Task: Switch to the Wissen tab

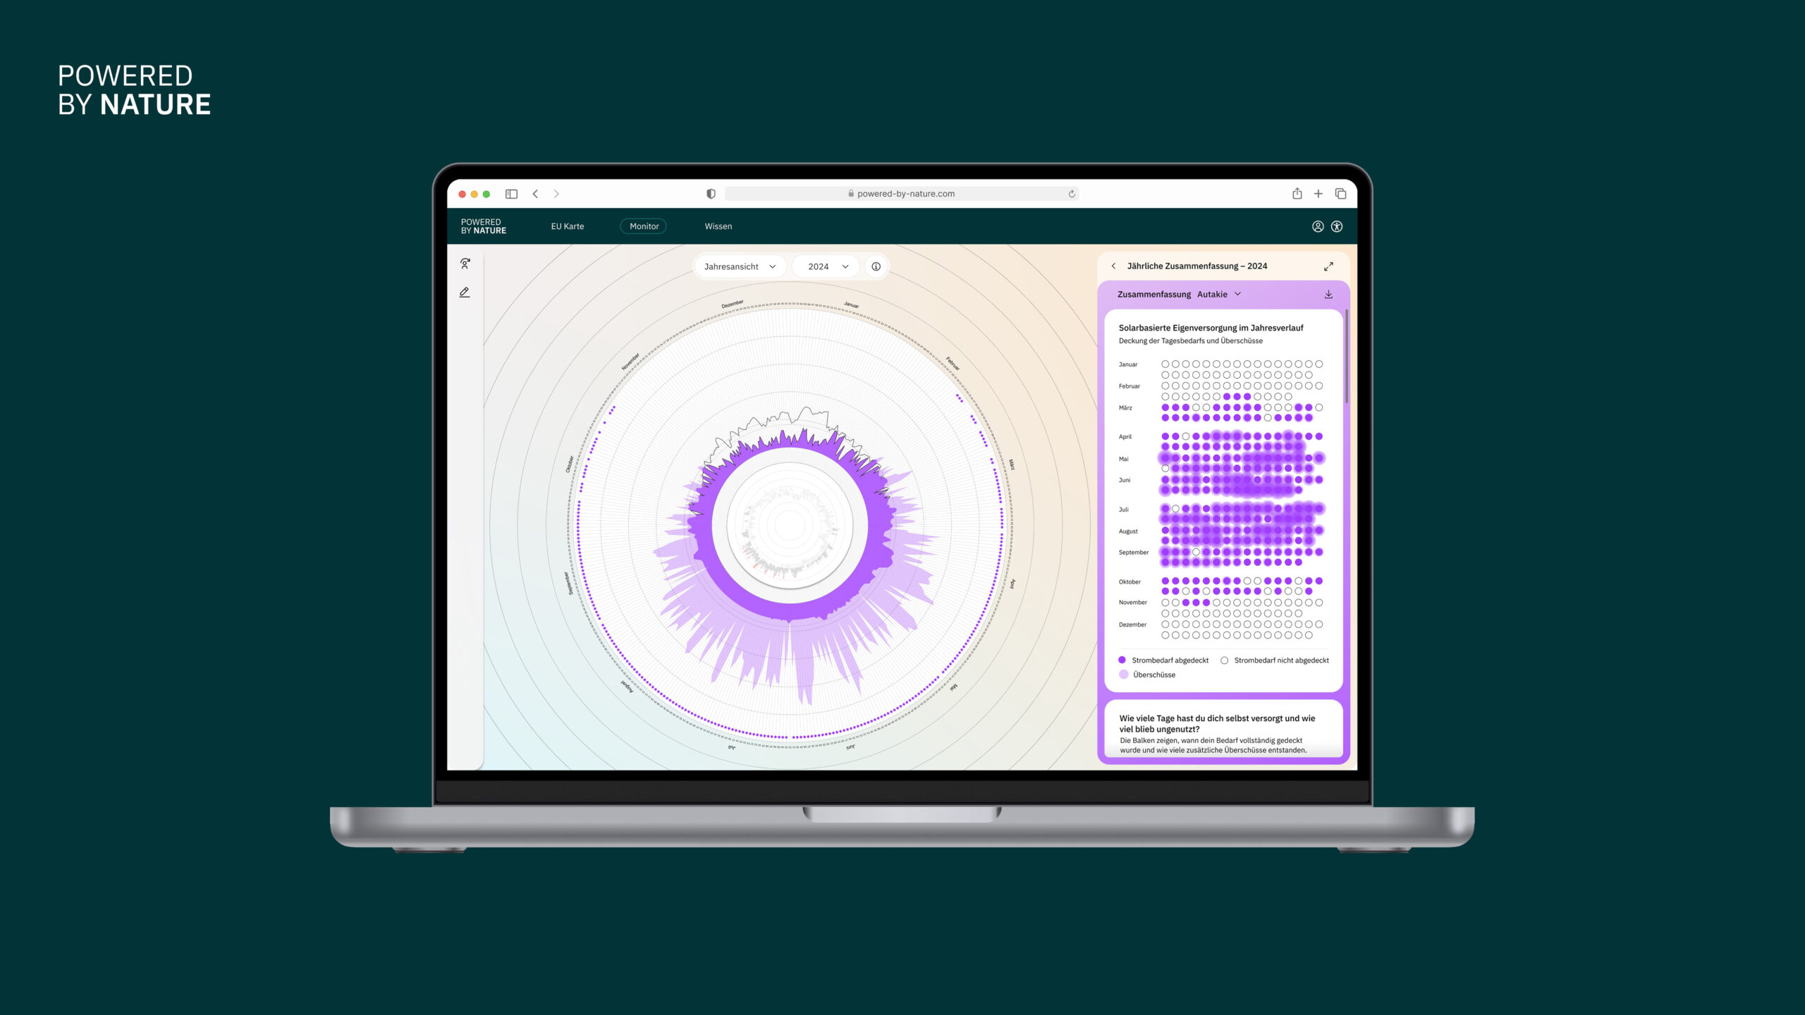Action: tap(718, 226)
